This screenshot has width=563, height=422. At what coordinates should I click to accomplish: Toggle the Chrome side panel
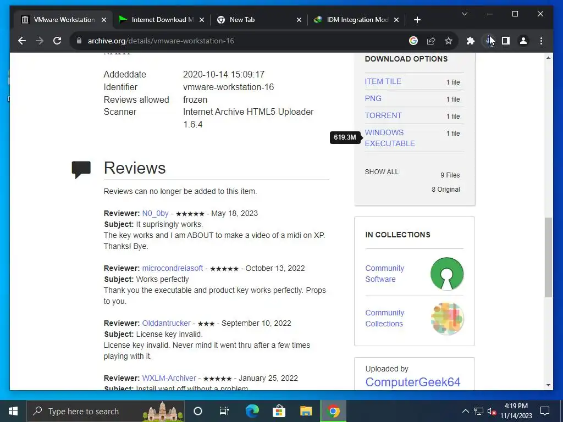point(506,41)
